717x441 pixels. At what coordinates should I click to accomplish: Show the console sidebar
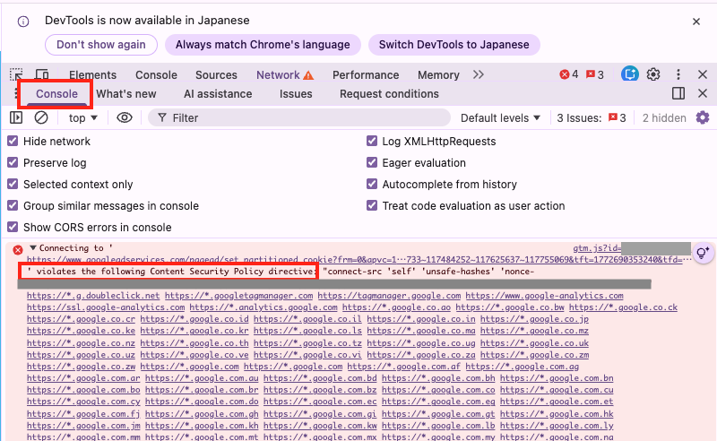[16, 117]
